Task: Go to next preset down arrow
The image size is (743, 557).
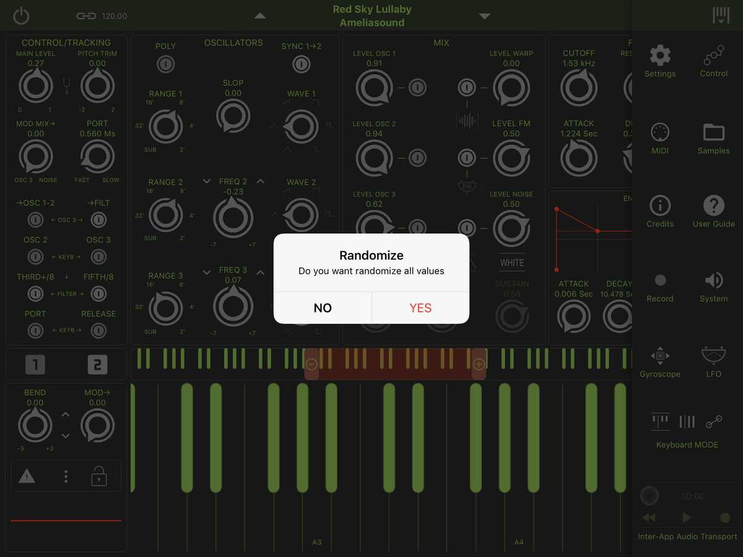Action: (x=485, y=16)
